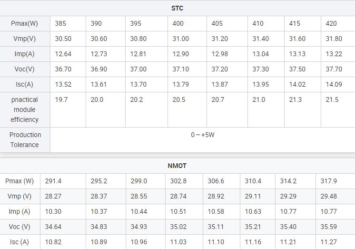The image size is (355, 249).
Task: Click the STC table header
Action: (x=177, y=8)
